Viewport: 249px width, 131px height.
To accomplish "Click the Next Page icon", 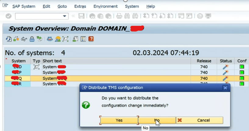I will [x=162, y=16].
